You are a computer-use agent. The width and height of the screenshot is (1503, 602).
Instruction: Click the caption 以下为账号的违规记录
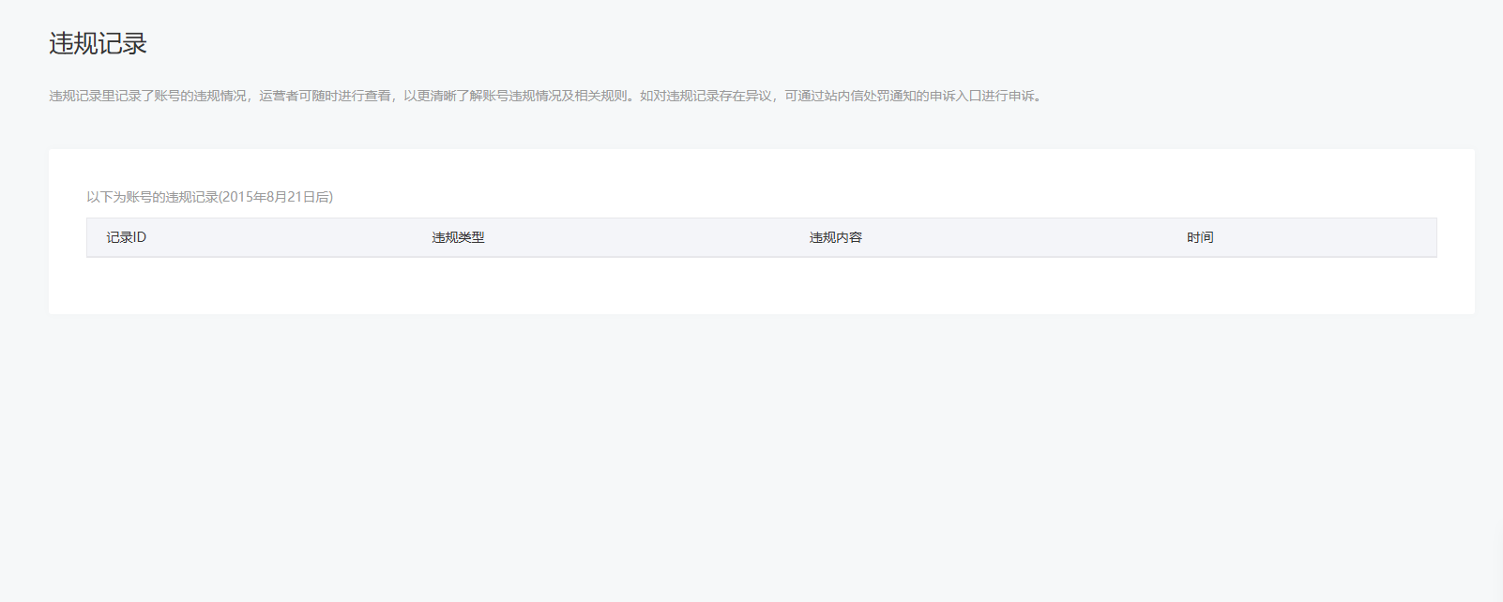pyautogui.click(x=152, y=197)
